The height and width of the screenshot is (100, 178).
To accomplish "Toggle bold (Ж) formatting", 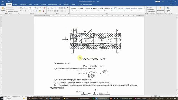I will pyautogui.click(x=21, y=11).
